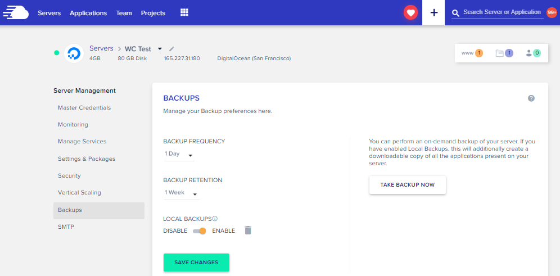Click the Search Server or Application field
This screenshot has height=276, width=560.
click(x=503, y=12)
